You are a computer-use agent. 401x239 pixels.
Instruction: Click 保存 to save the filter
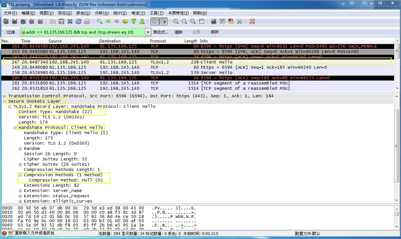(215, 32)
